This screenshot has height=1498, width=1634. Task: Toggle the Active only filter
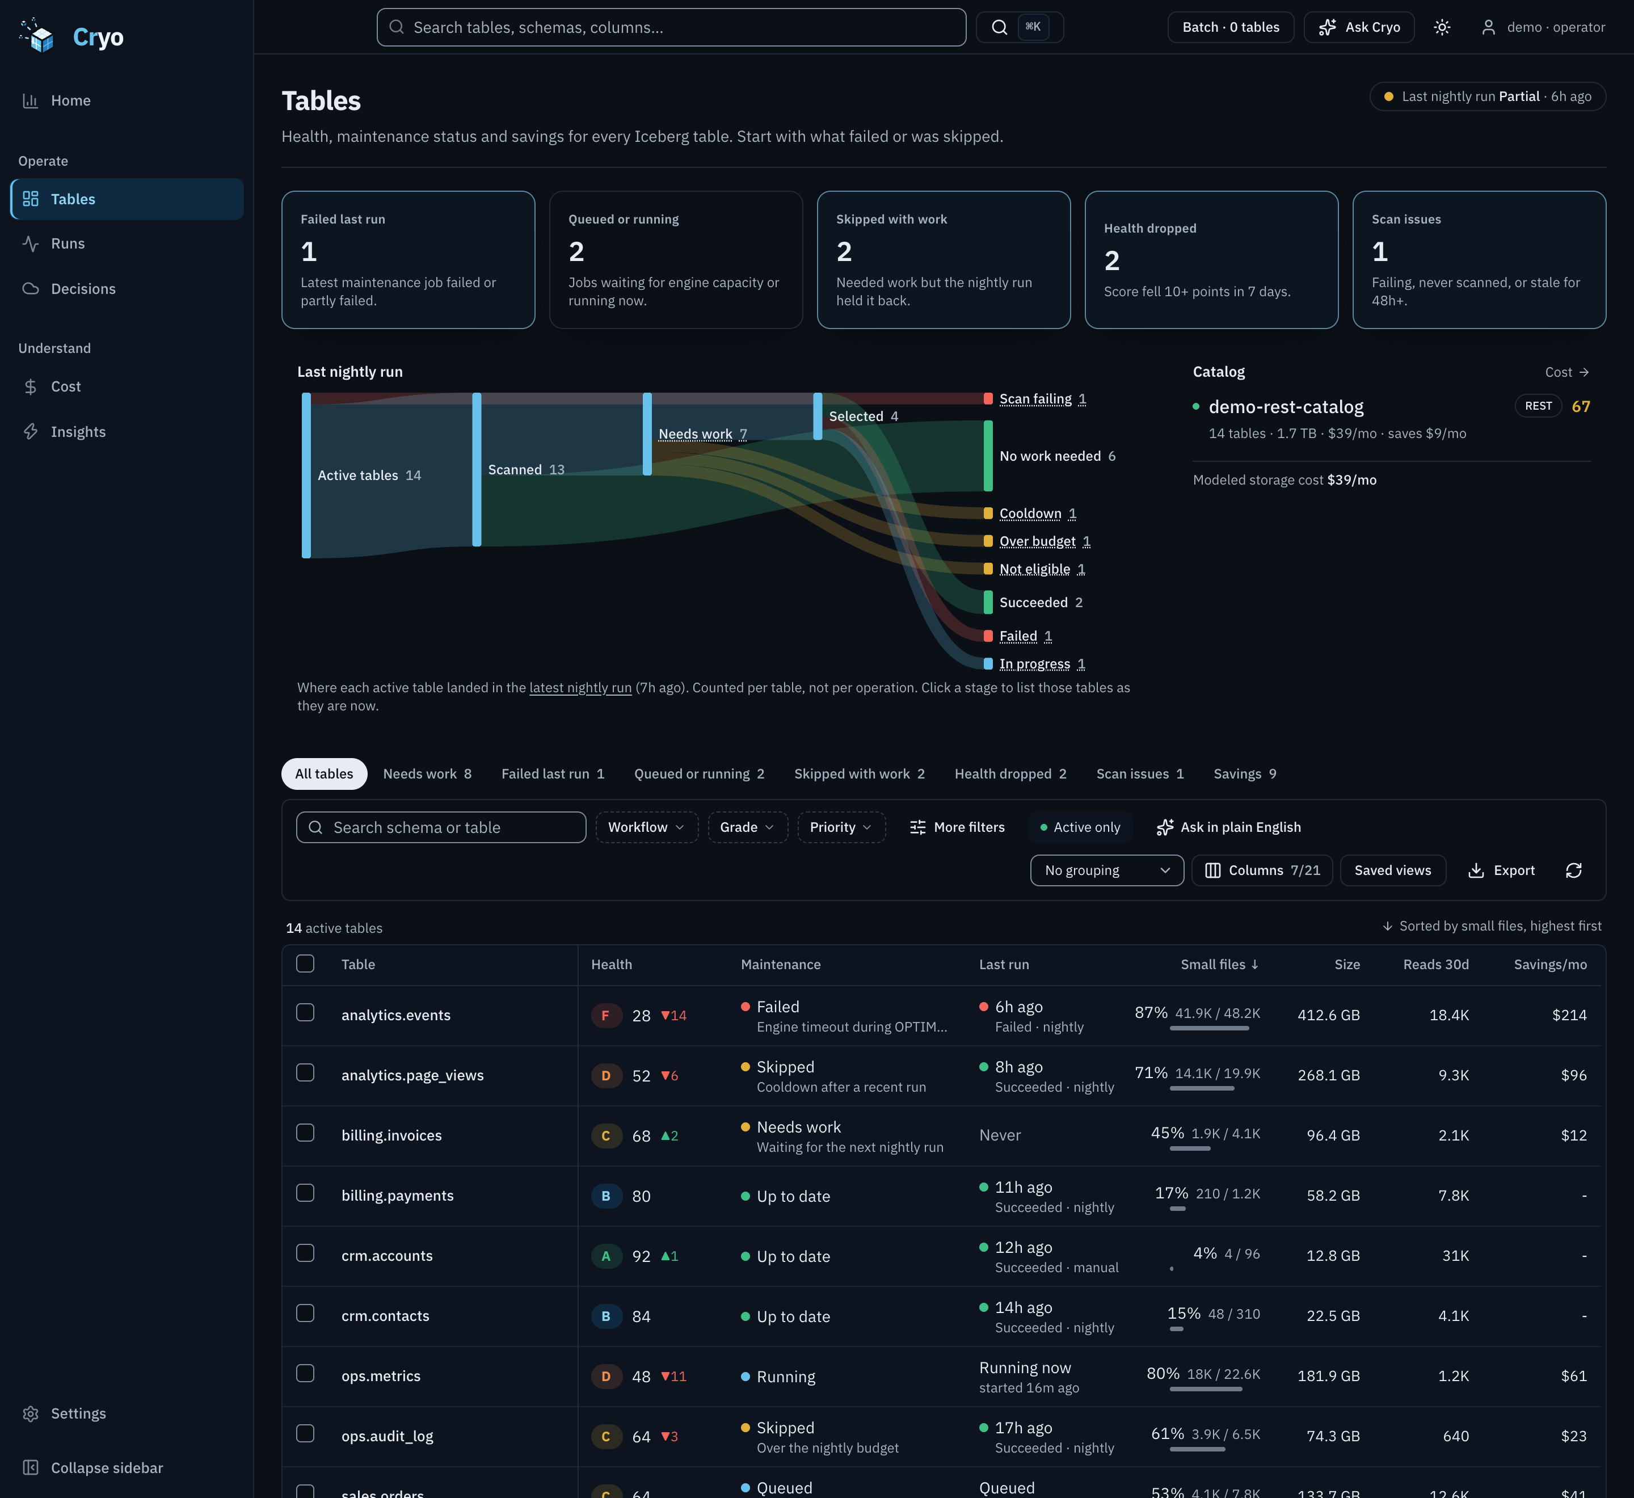(x=1080, y=827)
